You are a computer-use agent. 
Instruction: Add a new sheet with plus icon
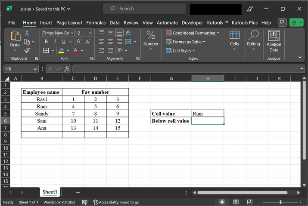pos(78,192)
